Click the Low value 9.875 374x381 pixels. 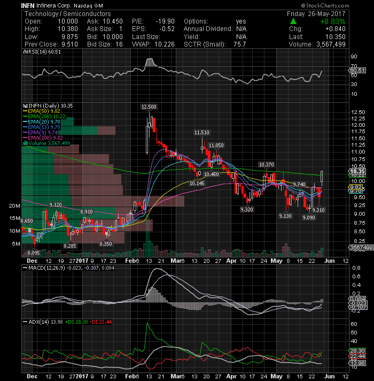(x=69, y=37)
